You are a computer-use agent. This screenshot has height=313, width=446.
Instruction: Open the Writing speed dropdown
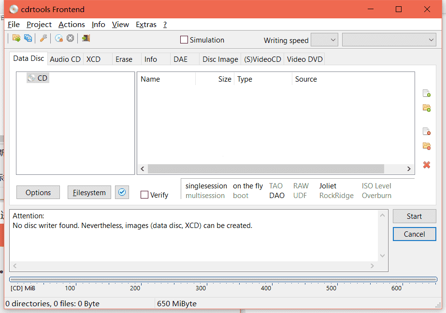324,40
